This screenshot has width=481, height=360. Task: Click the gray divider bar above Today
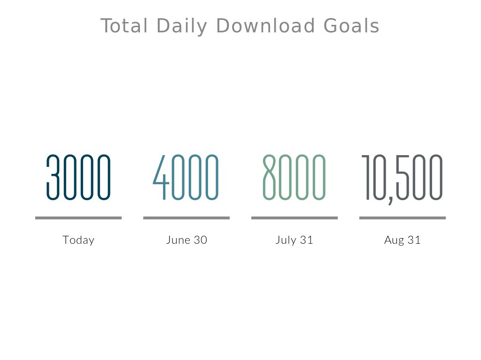78,218
